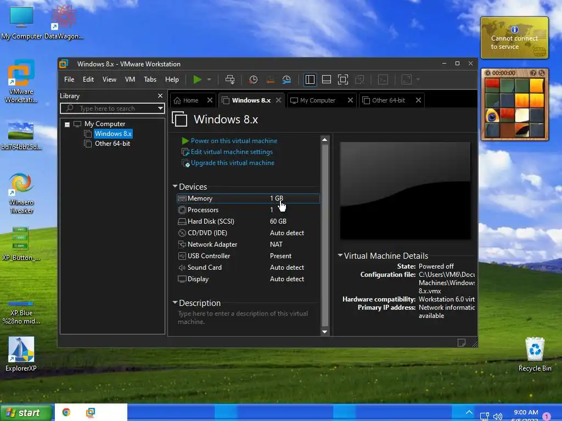
Task: Open the Tabs menu
Action: click(x=150, y=79)
